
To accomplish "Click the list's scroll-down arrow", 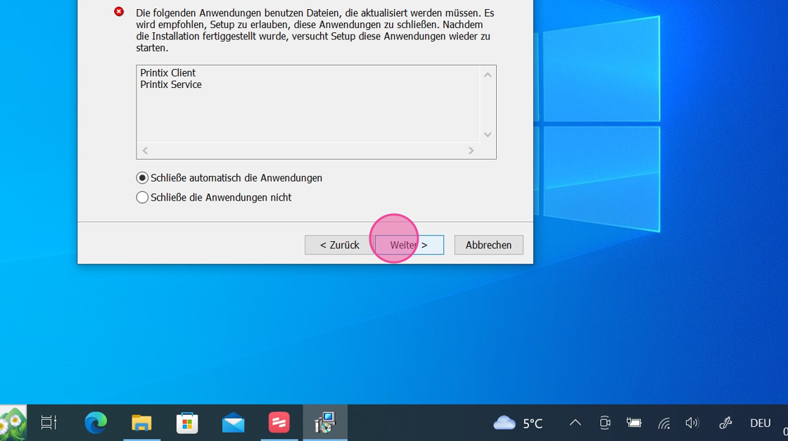I will (488, 134).
